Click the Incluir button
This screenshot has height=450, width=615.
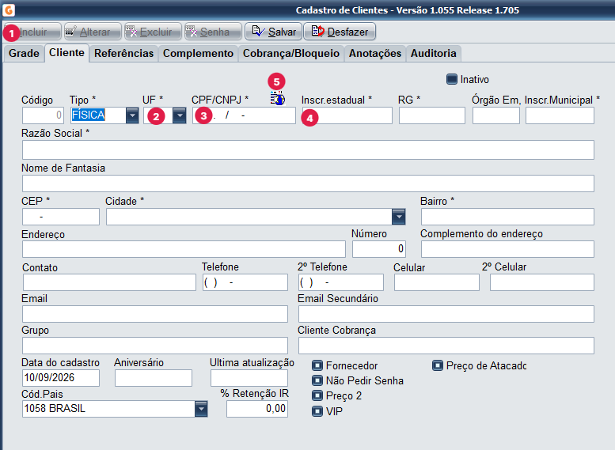32,32
